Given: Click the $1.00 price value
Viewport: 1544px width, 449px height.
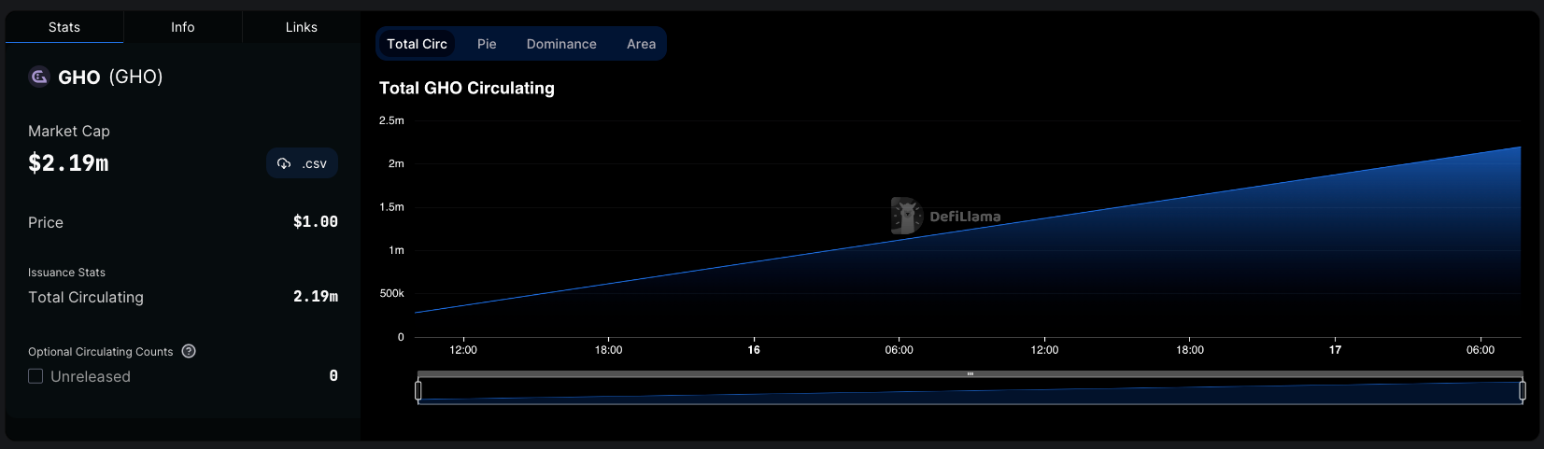Looking at the screenshot, I should [x=316, y=221].
